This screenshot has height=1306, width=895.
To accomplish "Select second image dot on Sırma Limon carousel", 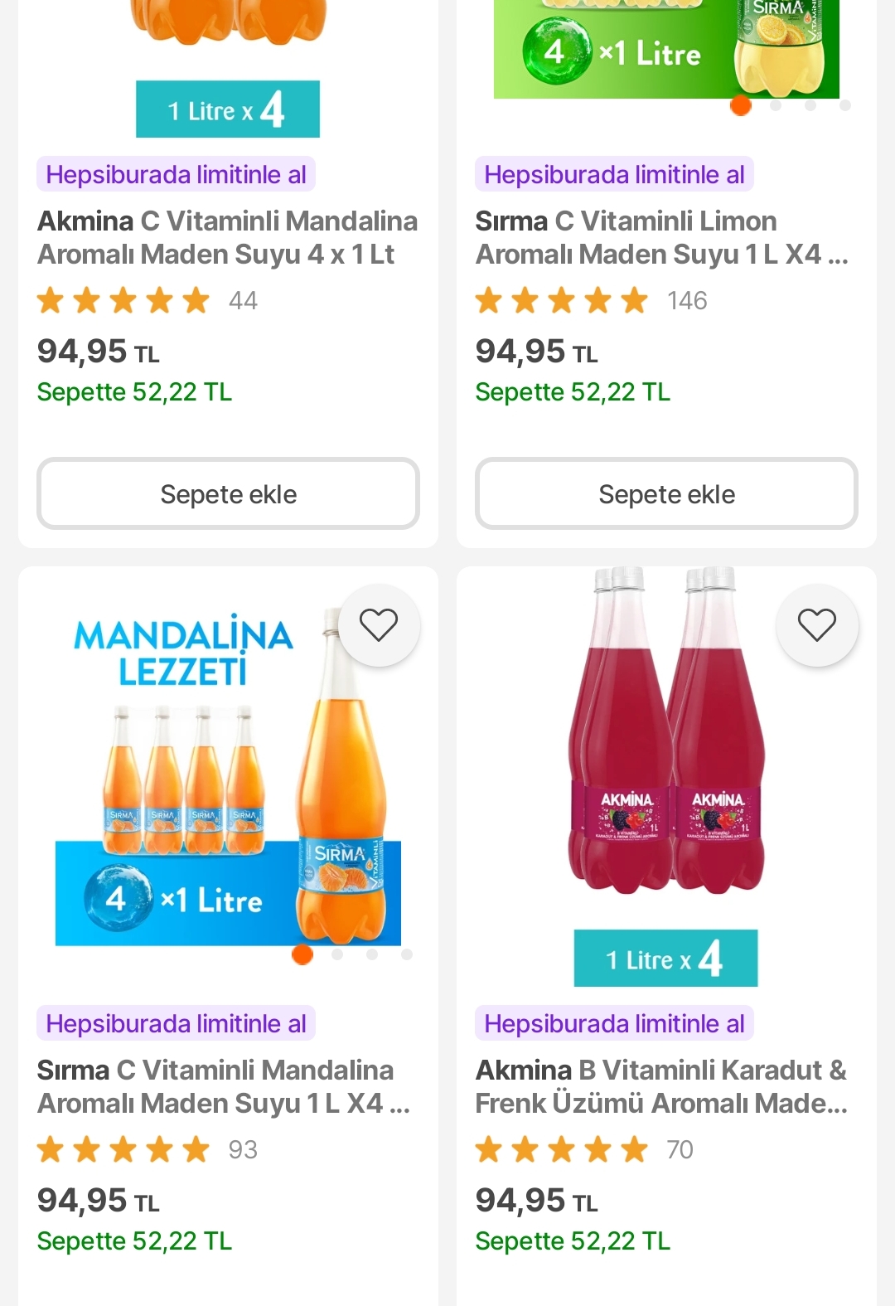I will click(776, 106).
